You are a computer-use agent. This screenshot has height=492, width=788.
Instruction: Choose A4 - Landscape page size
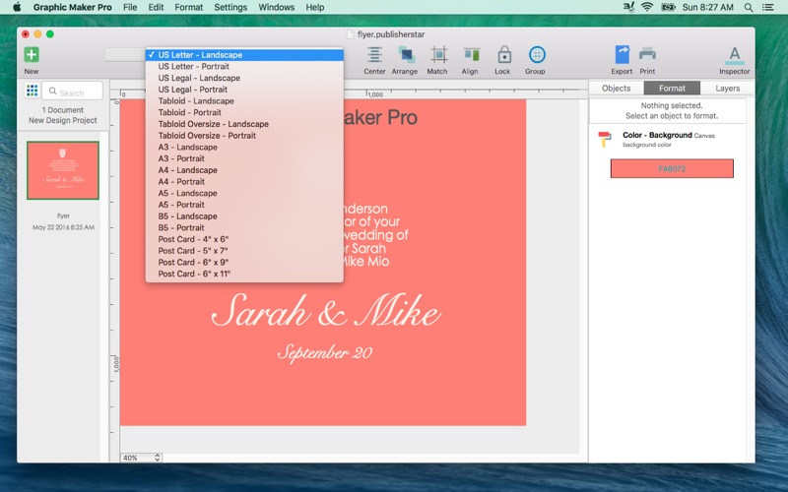(x=244, y=170)
